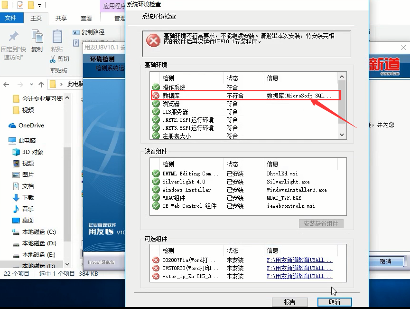Click the DhtmlEd.msi info text
Viewport: 410px width, 309px height.
point(282,174)
